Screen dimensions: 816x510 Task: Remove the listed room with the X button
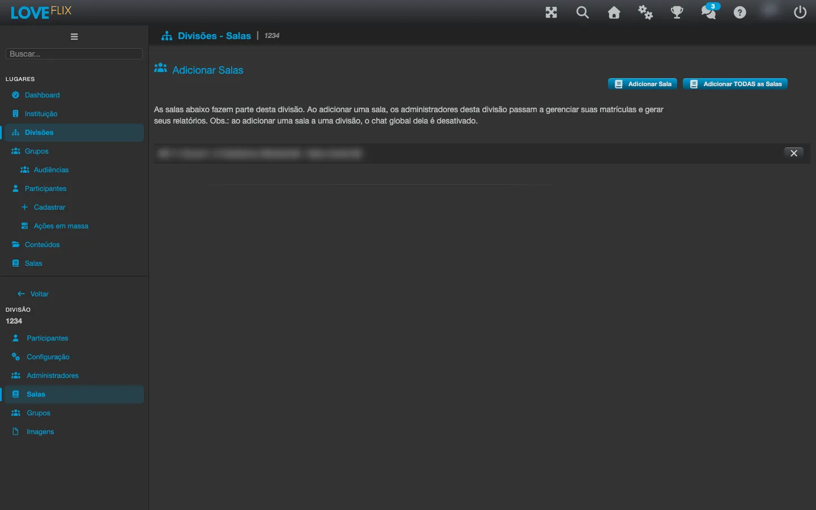click(794, 153)
